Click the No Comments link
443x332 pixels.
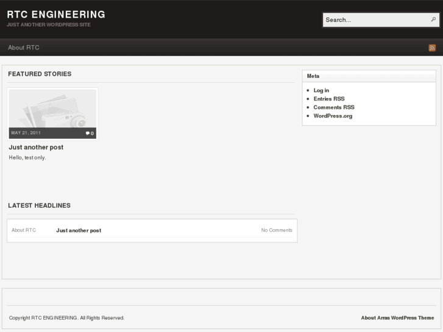(x=277, y=230)
